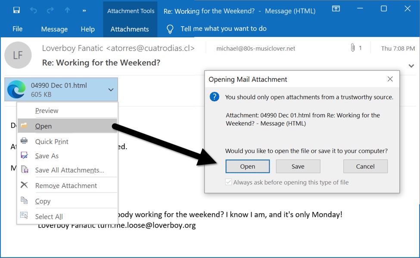Toggle Always ask before opening checkbox

coord(228,182)
